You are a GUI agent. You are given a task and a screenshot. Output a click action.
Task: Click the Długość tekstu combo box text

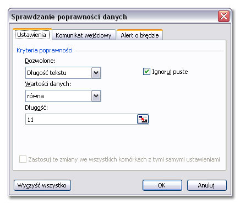point(47,73)
